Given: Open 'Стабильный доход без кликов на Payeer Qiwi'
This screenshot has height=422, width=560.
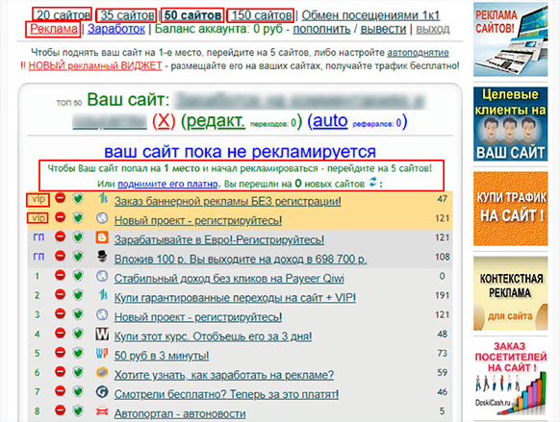Looking at the screenshot, I should pyautogui.click(x=229, y=278).
